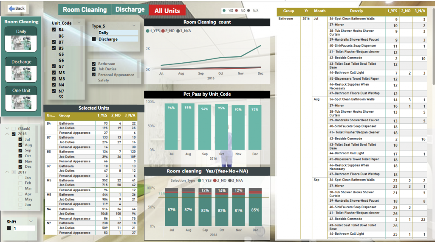Click the YES legend dot at top
The image size is (435, 242).
pos(224,10)
